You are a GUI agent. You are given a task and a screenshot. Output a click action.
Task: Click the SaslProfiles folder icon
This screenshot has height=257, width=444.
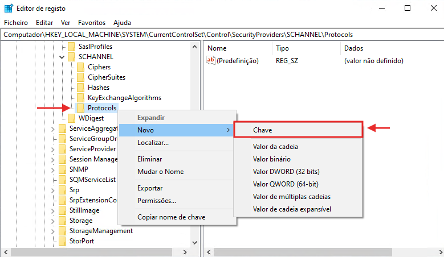[71, 47]
